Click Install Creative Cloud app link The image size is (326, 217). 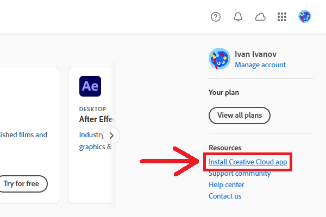[x=248, y=162]
